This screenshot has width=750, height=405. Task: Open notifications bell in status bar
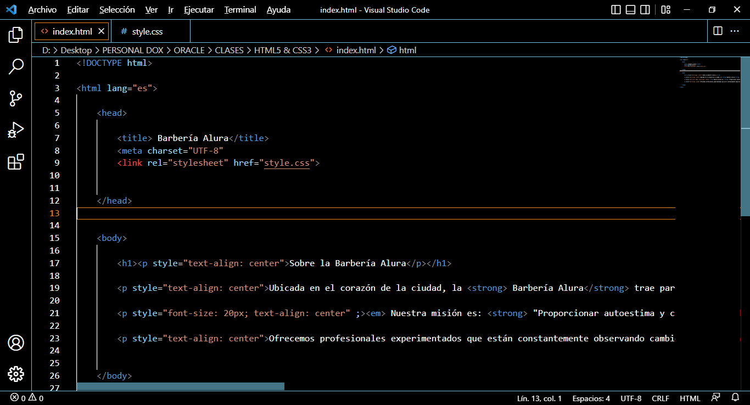[735, 398]
